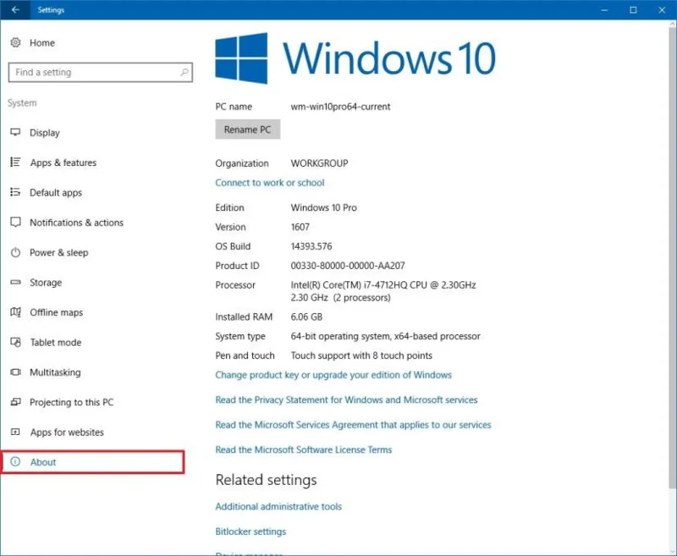Click the OS Build value 14393.576
Image resolution: width=677 pixels, height=556 pixels.
pos(311,246)
